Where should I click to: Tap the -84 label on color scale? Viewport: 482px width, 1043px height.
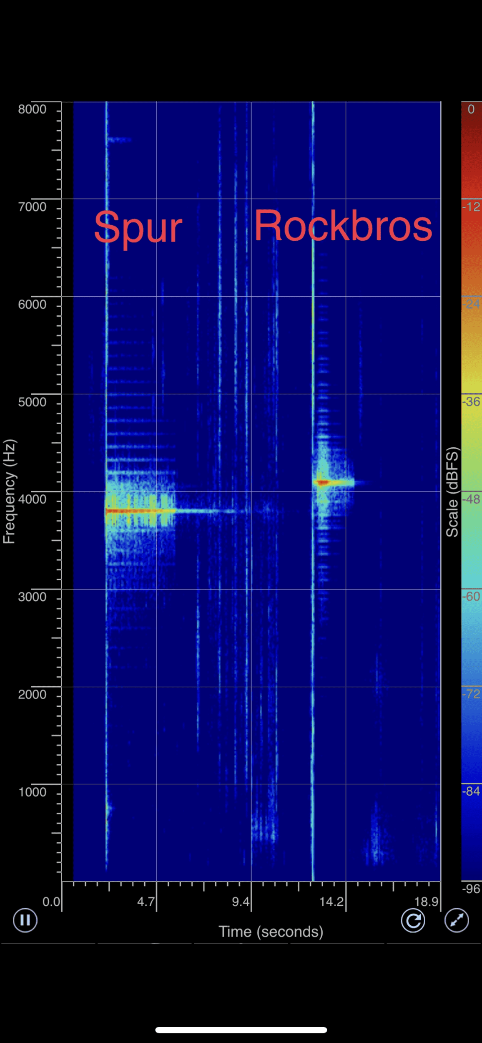pos(472,791)
